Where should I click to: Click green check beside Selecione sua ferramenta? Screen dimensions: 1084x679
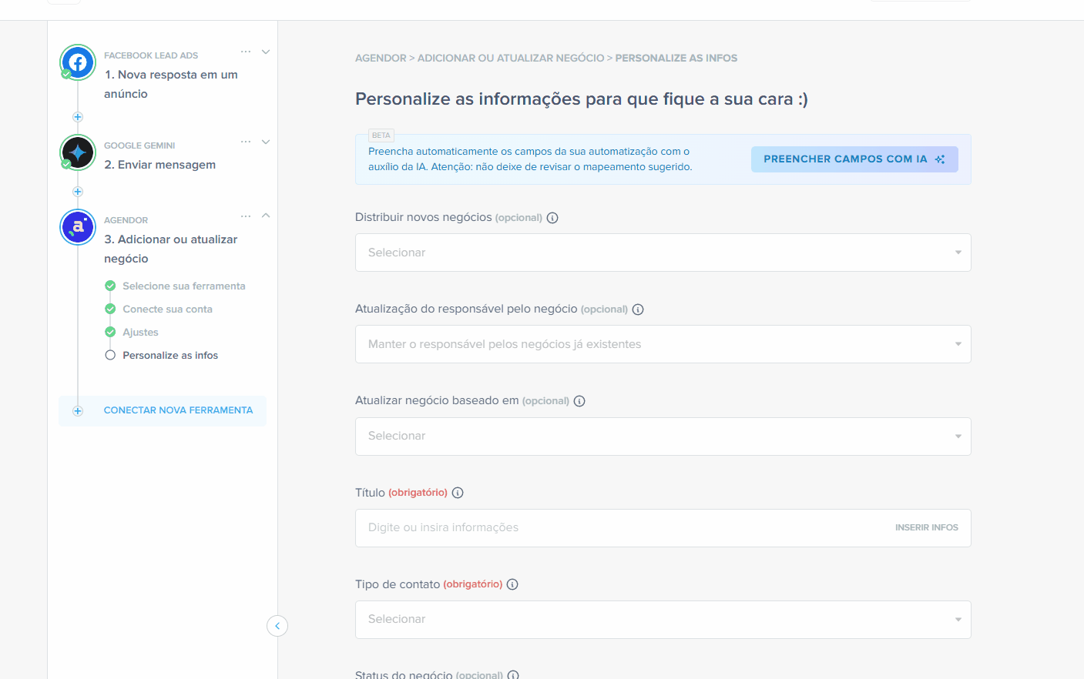click(x=110, y=286)
